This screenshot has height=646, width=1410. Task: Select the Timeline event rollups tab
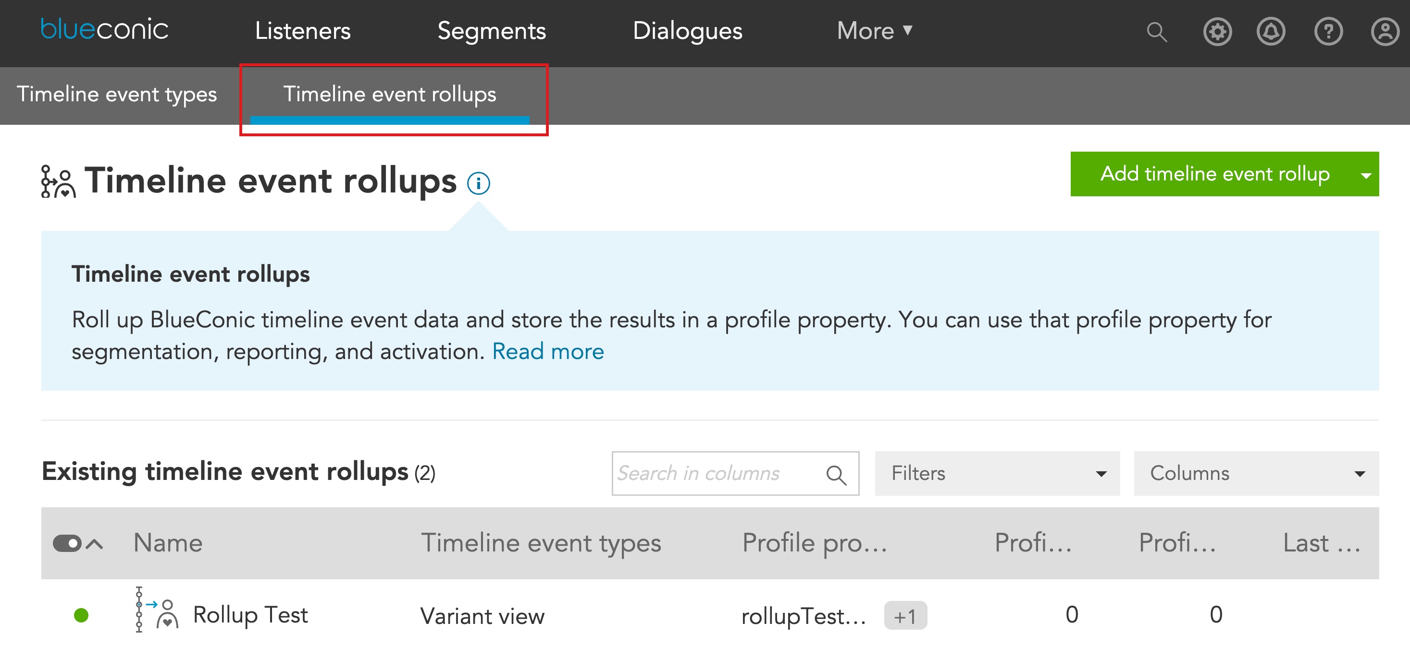point(390,95)
